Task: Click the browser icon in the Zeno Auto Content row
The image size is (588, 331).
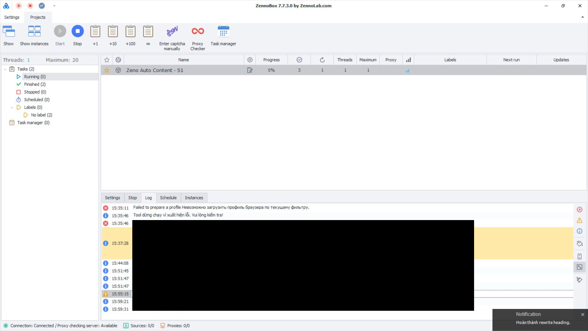Action: click(x=118, y=70)
